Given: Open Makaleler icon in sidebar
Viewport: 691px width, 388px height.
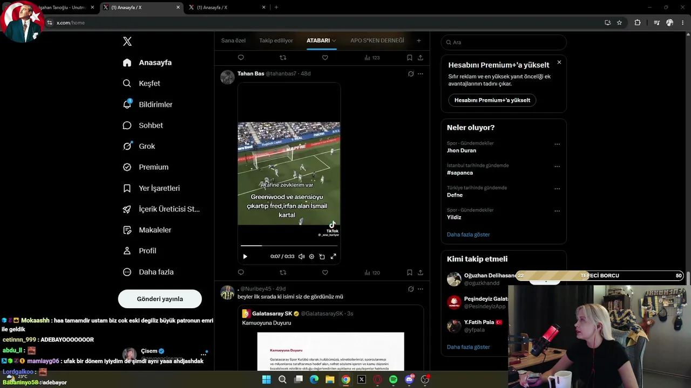Looking at the screenshot, I should (127, 230).
